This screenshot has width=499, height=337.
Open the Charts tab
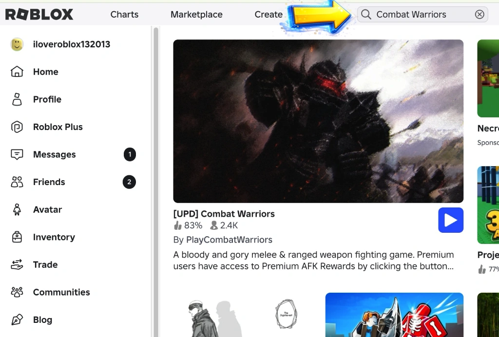tap(124, 14)
